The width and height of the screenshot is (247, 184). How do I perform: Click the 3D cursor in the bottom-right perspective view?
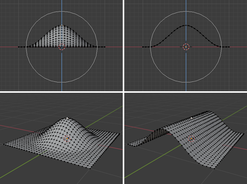pyautogui.click(x=191, y=139)
